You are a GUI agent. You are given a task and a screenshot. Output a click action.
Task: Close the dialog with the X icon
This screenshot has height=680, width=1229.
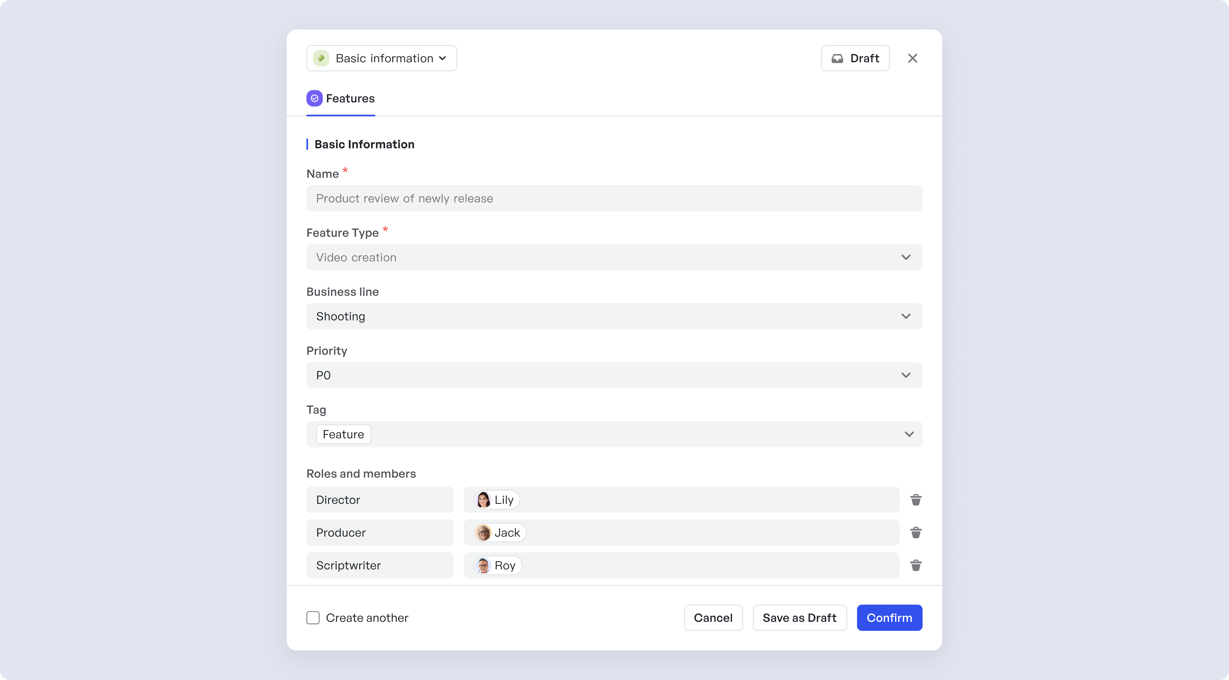(x=912, y=58)
